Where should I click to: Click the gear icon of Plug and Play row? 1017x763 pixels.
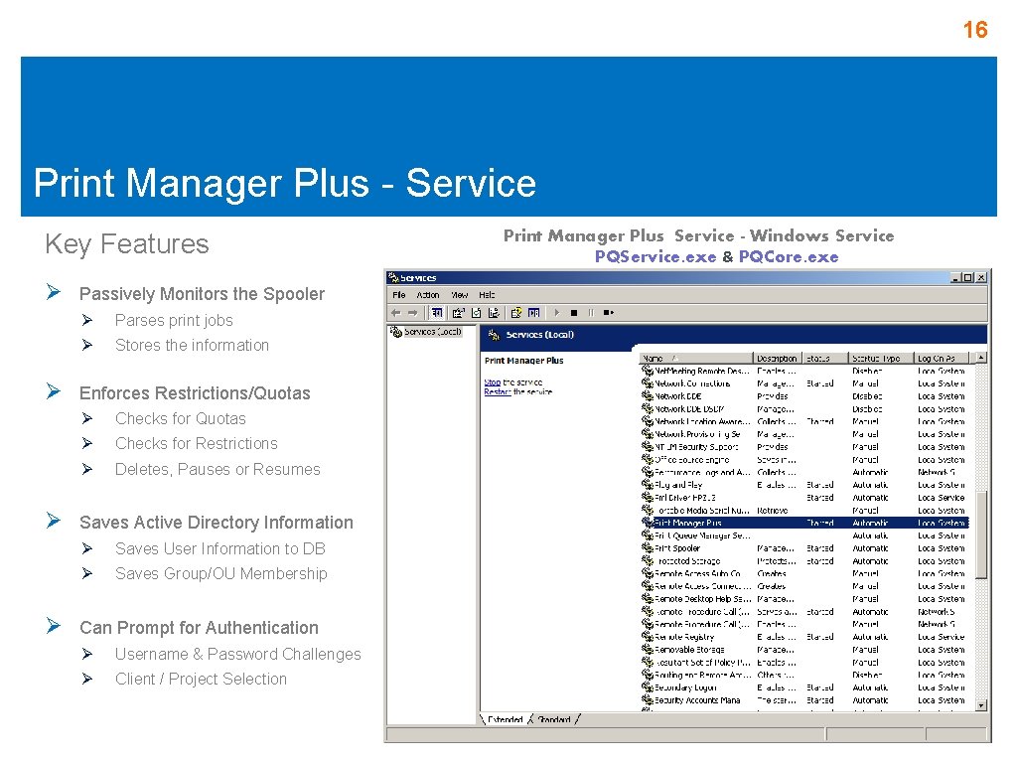pyautogui.click(x=648, y=485)
